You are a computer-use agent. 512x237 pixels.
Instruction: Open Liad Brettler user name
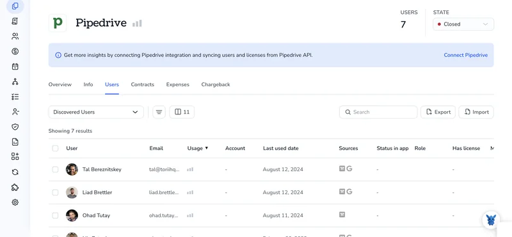[x=97, y=192]
